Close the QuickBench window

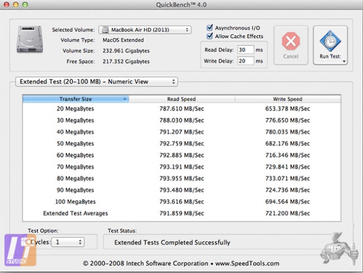click(x=6, y=5)
